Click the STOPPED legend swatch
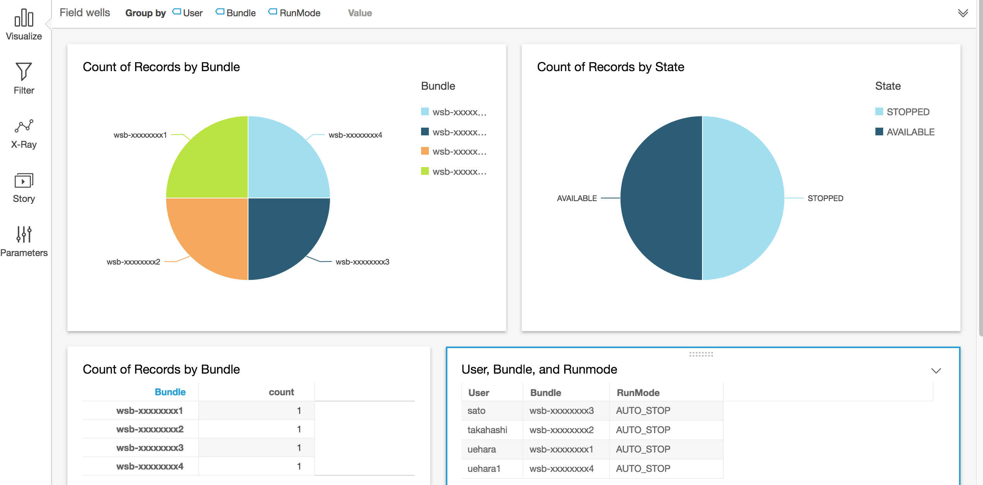The height and width of the screenshot is (485, 983). pyautogui.click(x=879, y=111)
